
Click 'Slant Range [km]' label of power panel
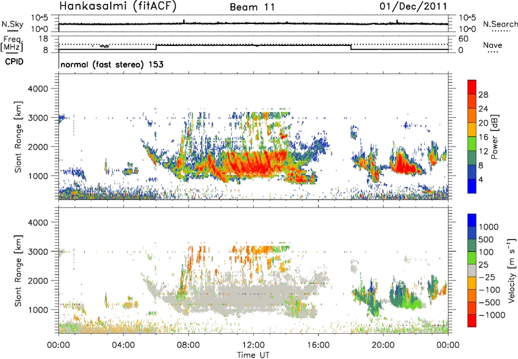coord(18,137)
